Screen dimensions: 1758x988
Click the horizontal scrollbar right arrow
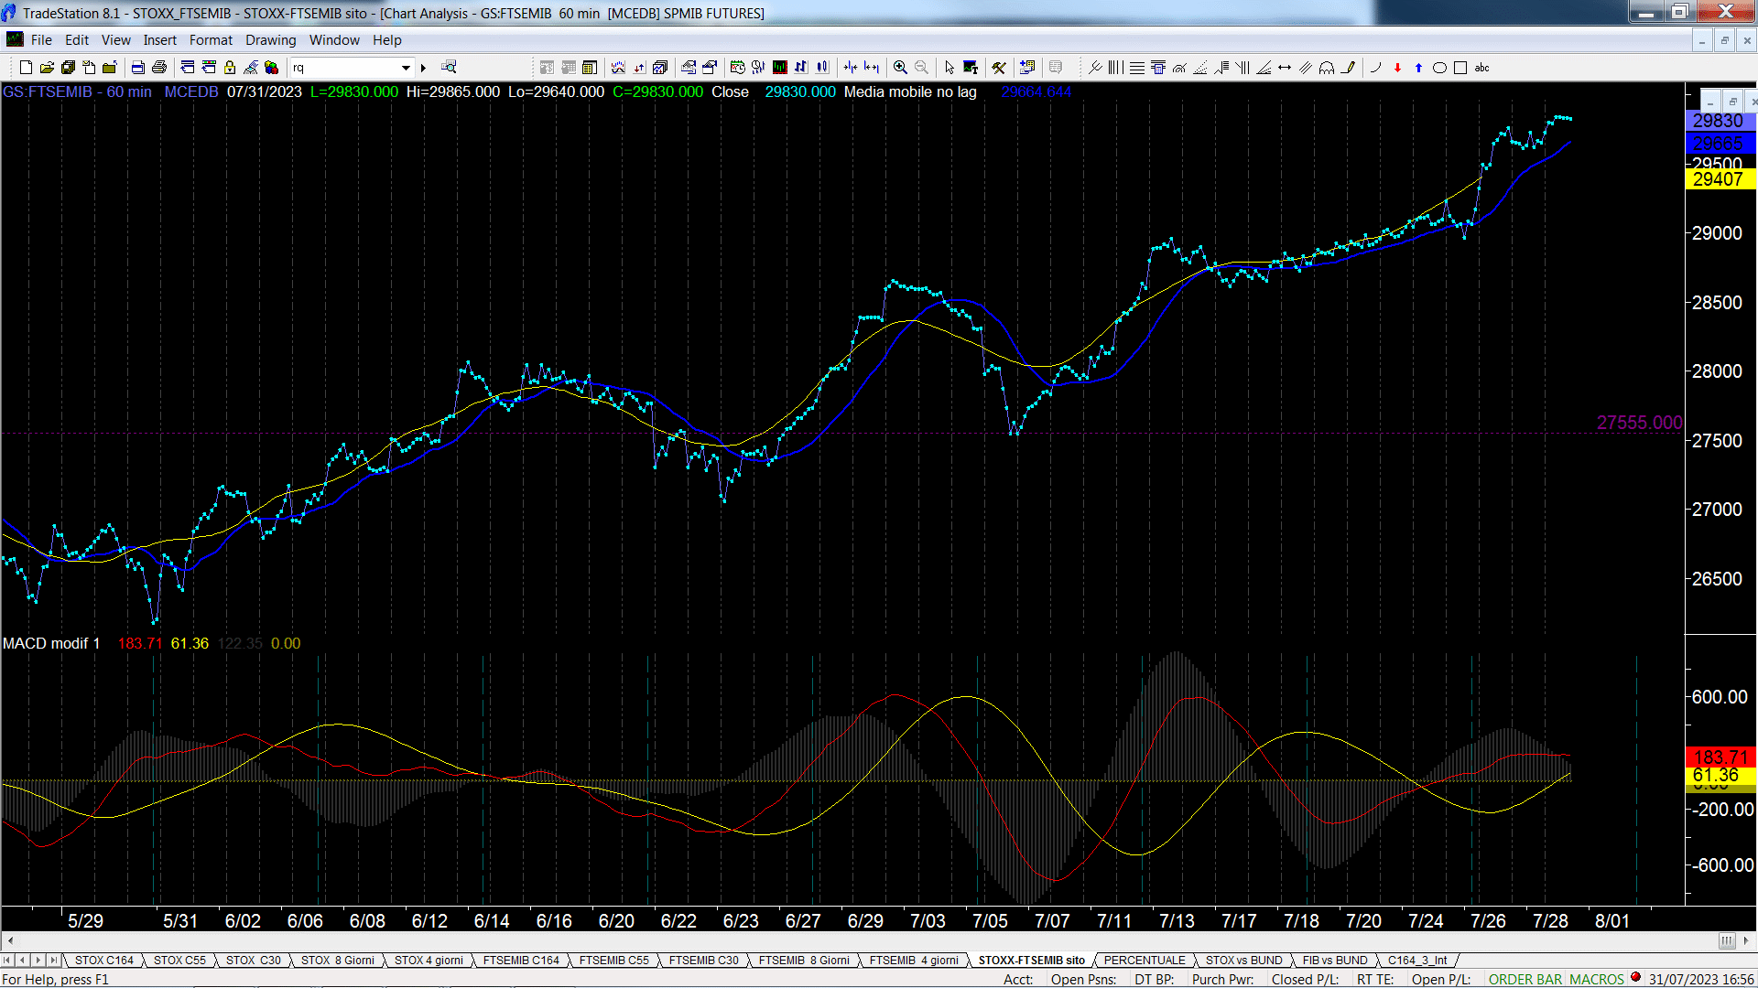(1747, 940)
